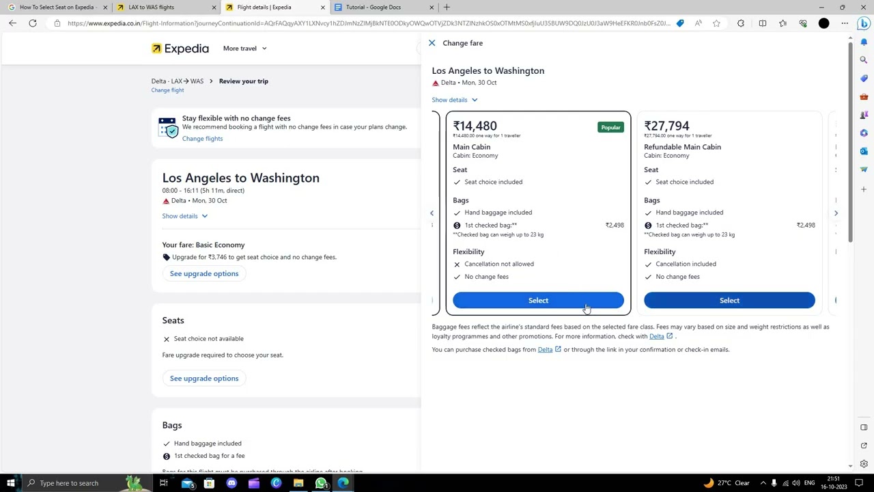This screenshot has height=492, width=874.
Task: Open the Delta link in the baggage fees note
Action: [660, 336]
